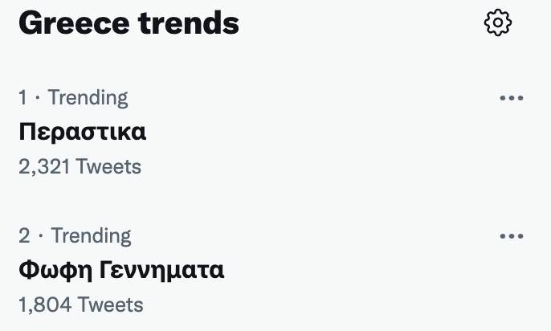Open the Περαστικα trending topic

pyautogui.click(x=82, y=132)
